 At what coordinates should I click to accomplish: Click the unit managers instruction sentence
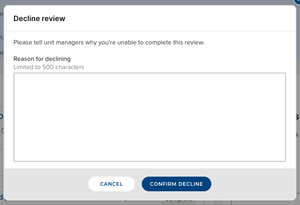tap(109, 43)
